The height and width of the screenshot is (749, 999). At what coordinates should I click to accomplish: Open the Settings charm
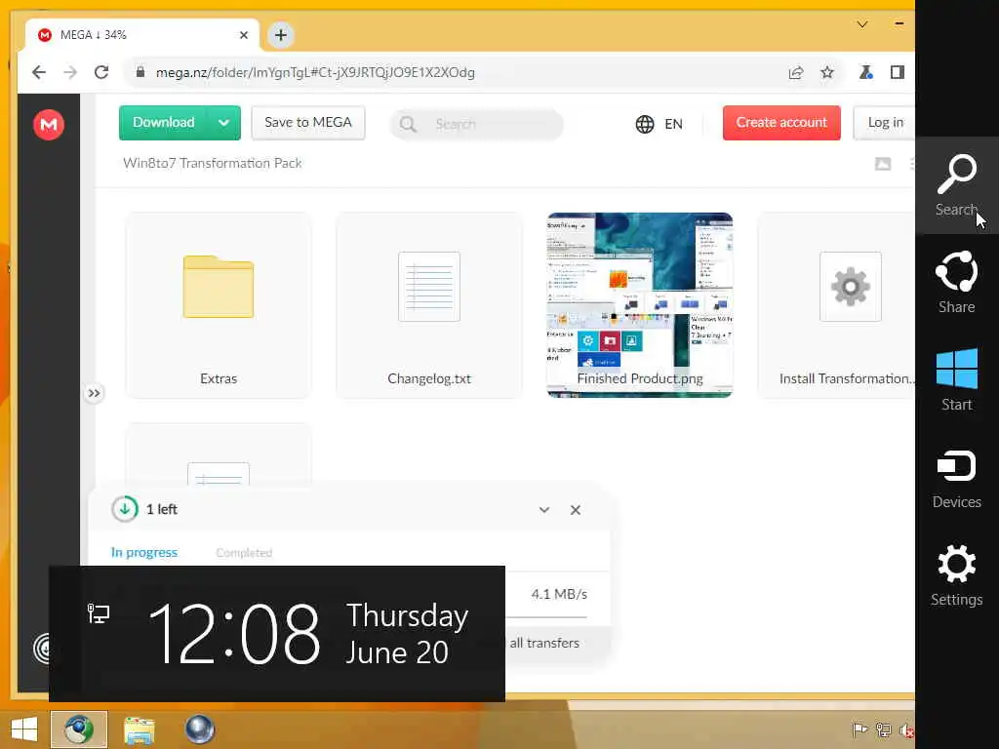click(956, 574)
